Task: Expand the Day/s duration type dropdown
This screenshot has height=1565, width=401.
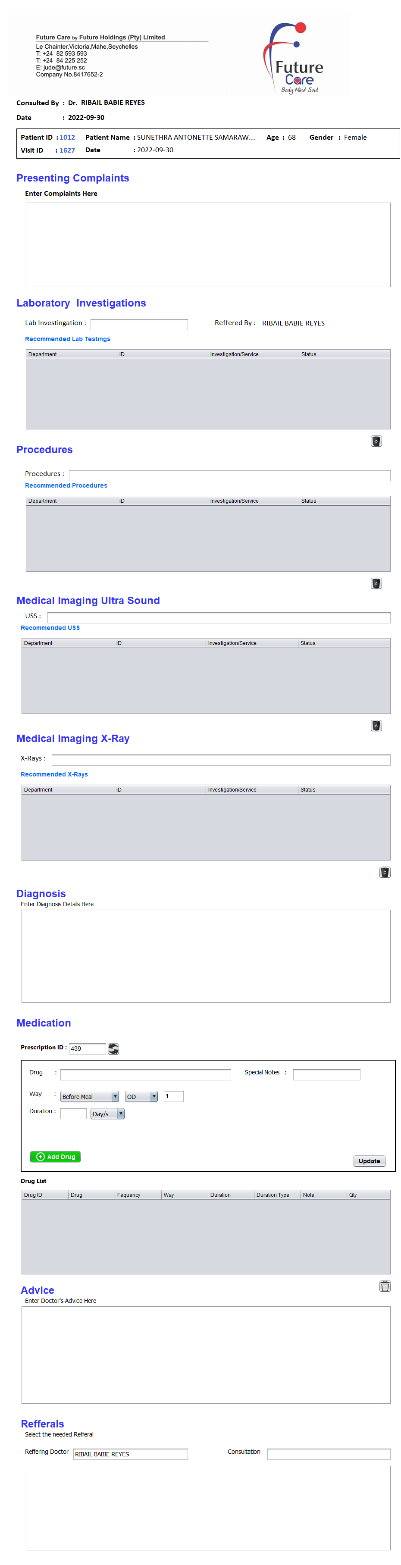Action: (120, 1114)
